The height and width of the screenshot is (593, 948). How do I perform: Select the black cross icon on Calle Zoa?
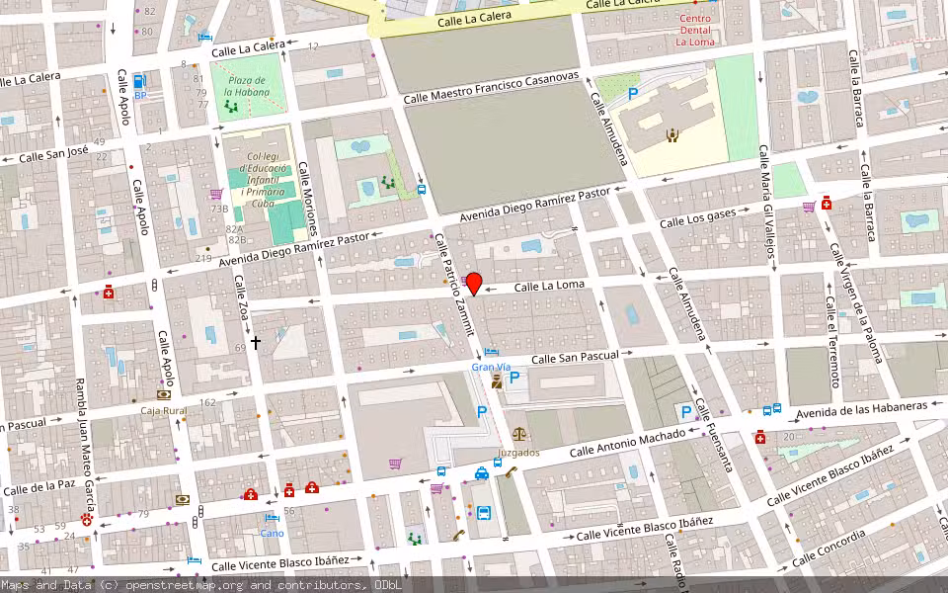(256, 342)
